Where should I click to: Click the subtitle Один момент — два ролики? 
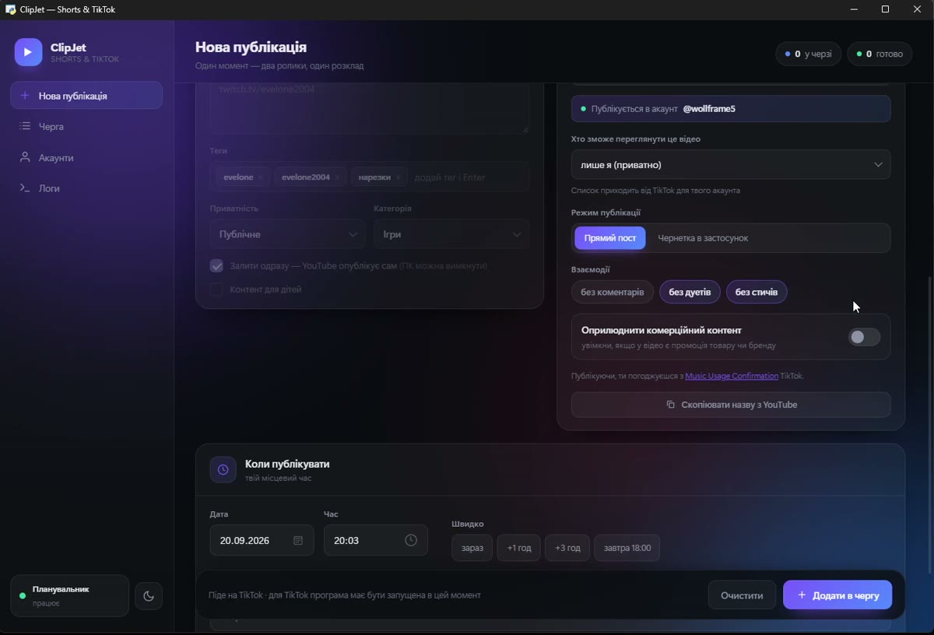pos(279,66)
